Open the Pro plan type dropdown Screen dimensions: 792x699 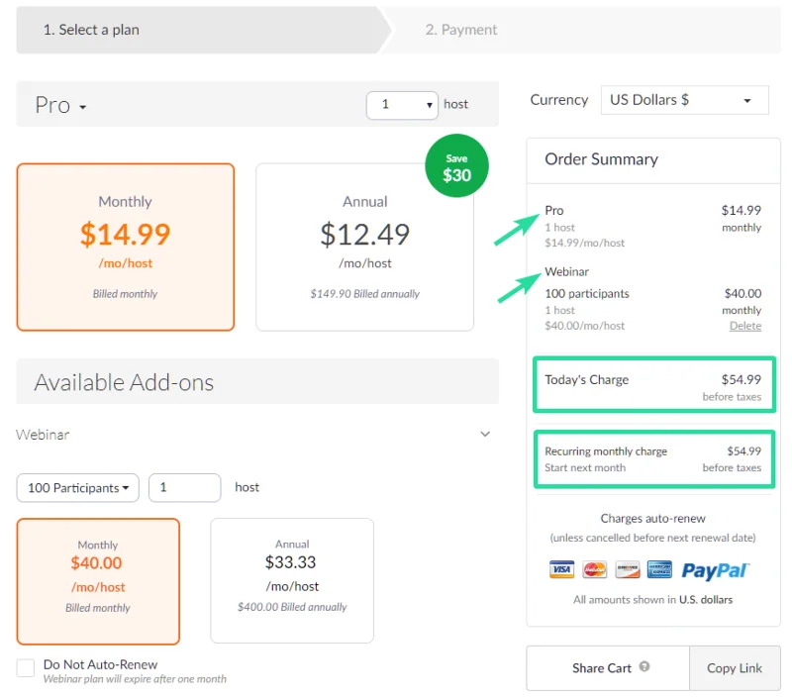pyautogui.click(x=61, y=106)
